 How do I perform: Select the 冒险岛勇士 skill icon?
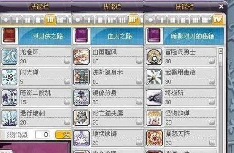point(154,57)
